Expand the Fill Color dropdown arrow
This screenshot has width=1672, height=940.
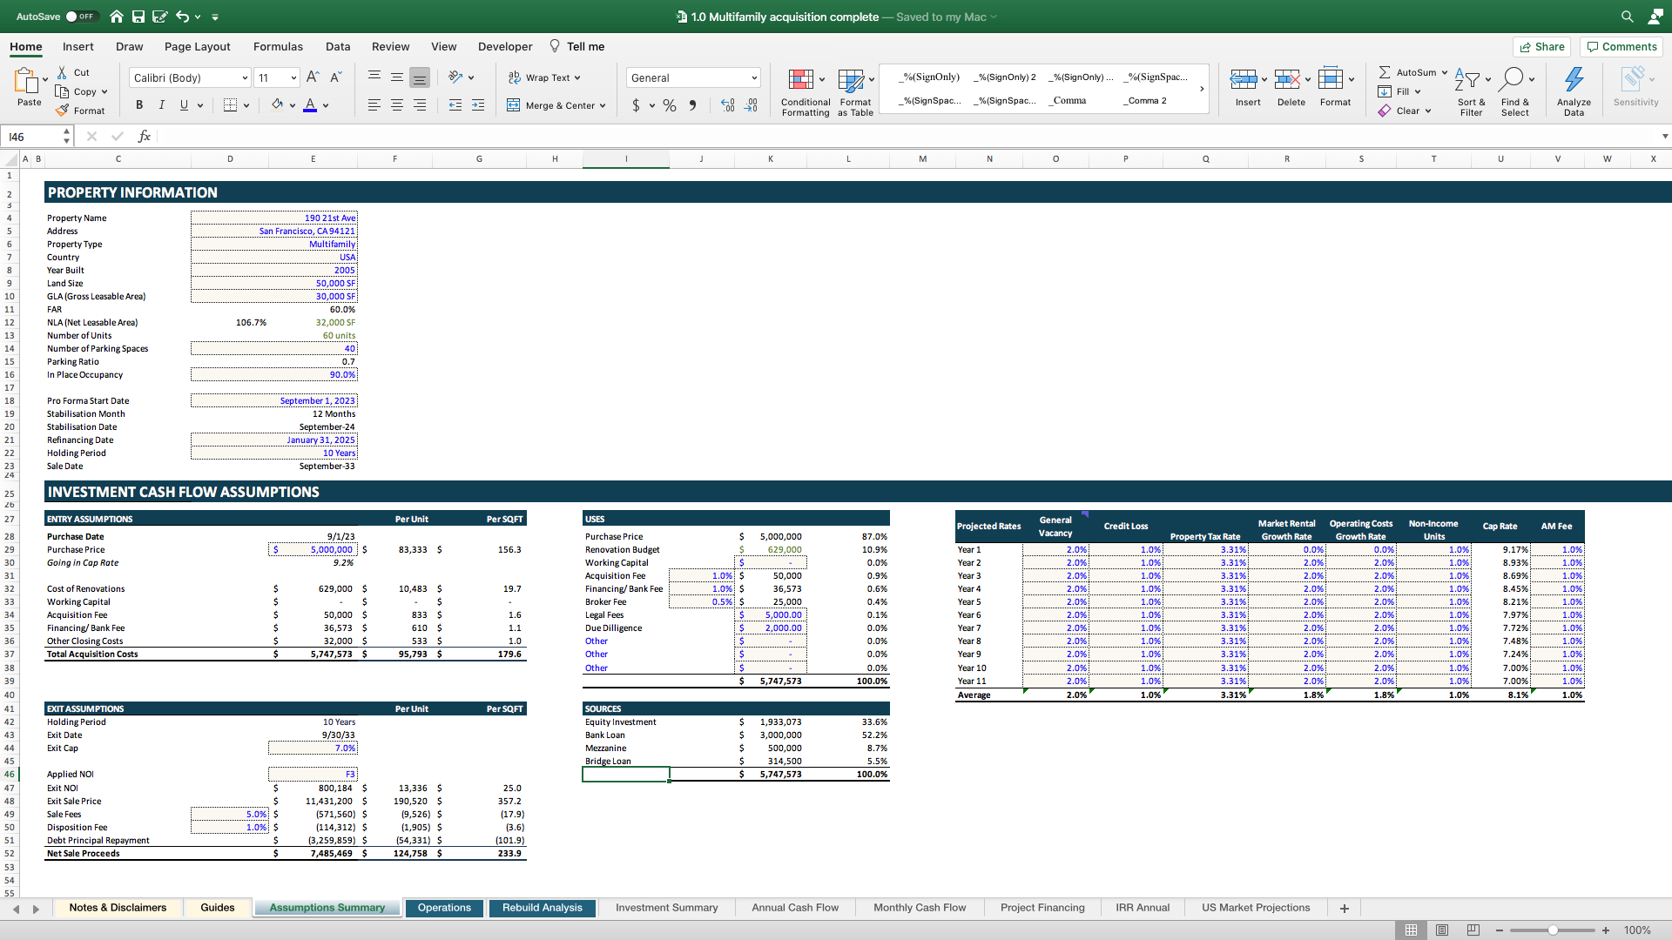293,105
